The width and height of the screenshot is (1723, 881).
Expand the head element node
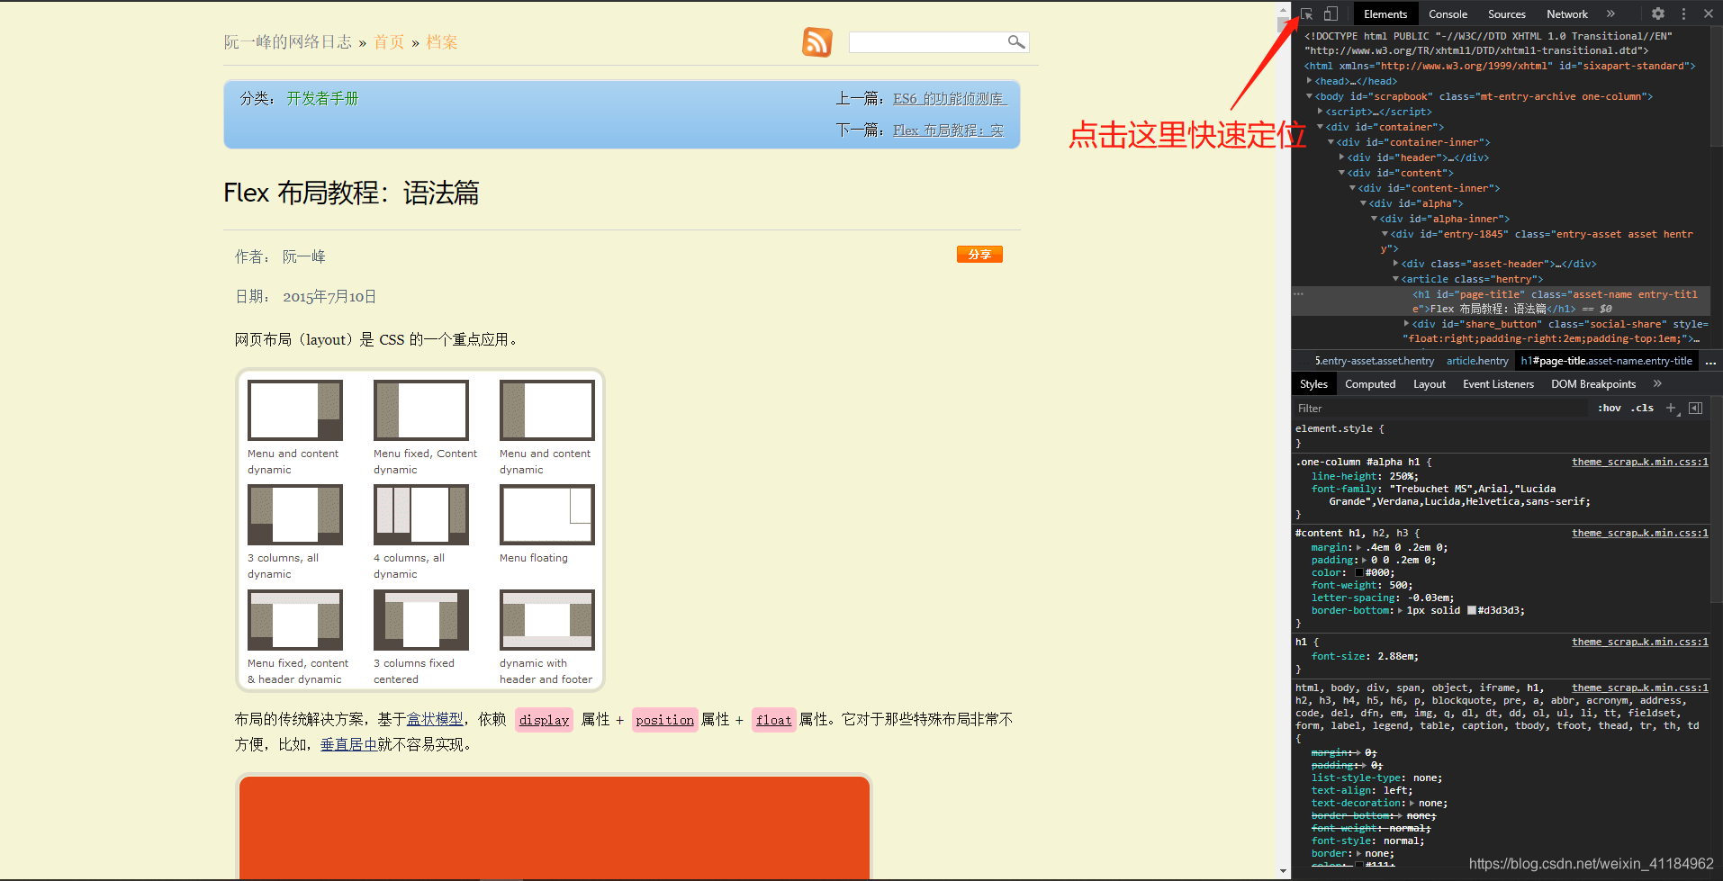(1310, 81)
